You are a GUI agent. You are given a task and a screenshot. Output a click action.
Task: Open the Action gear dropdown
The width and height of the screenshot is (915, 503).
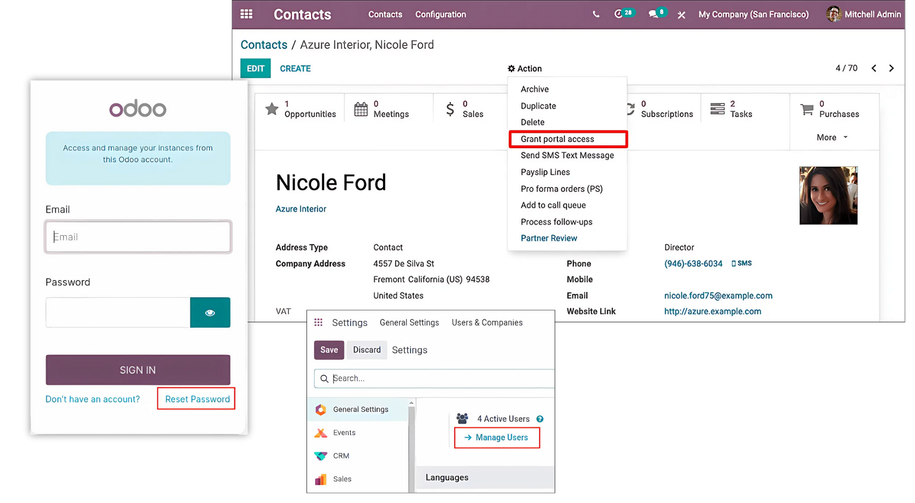tap(525, 69)
